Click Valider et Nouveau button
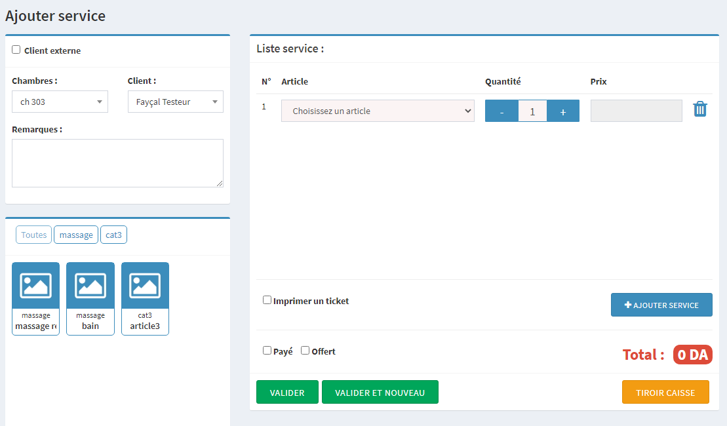 tap(380, 393)
